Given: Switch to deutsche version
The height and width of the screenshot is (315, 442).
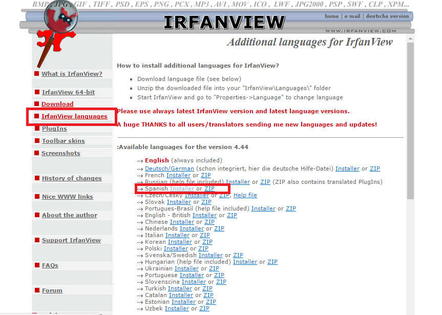Looking at the screenshot, I should (387, 16).
